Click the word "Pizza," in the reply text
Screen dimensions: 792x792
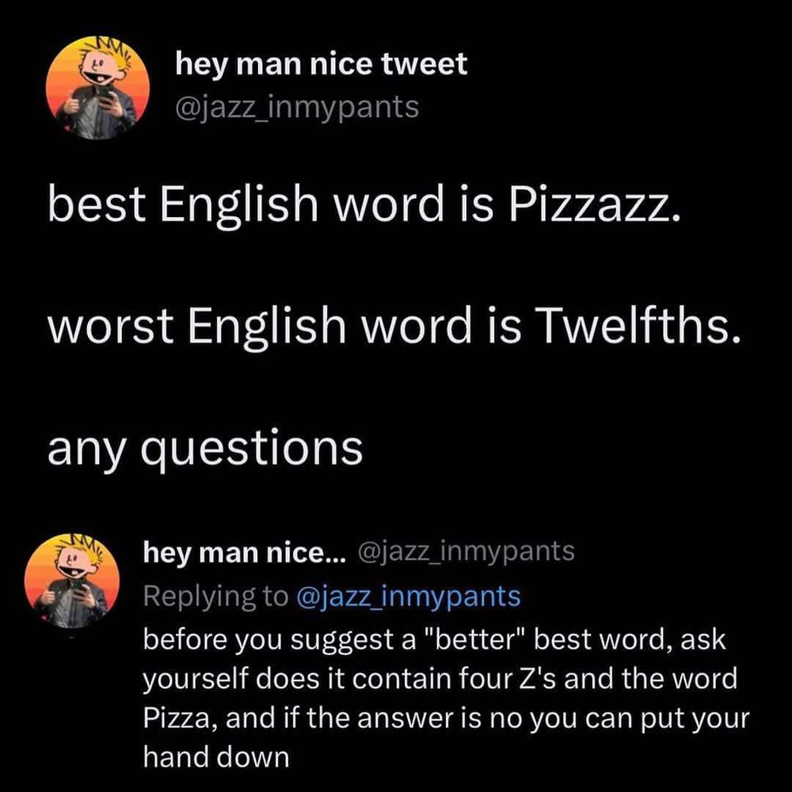(x=181, y=719)
